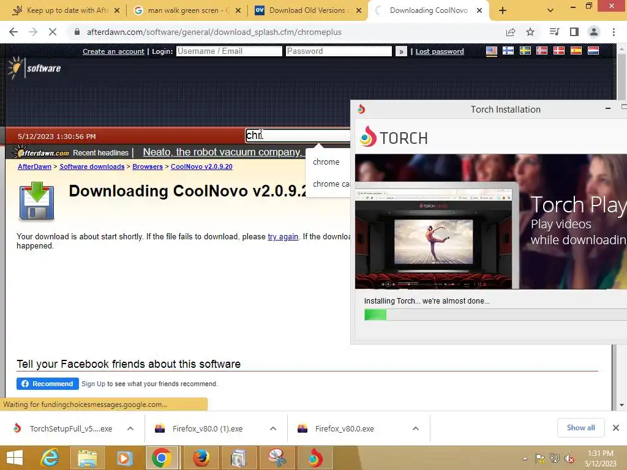The height and width of the screenshot is (470, 627).
Task: Click the 'Sign Up' Facebook link
Action: 93,384
